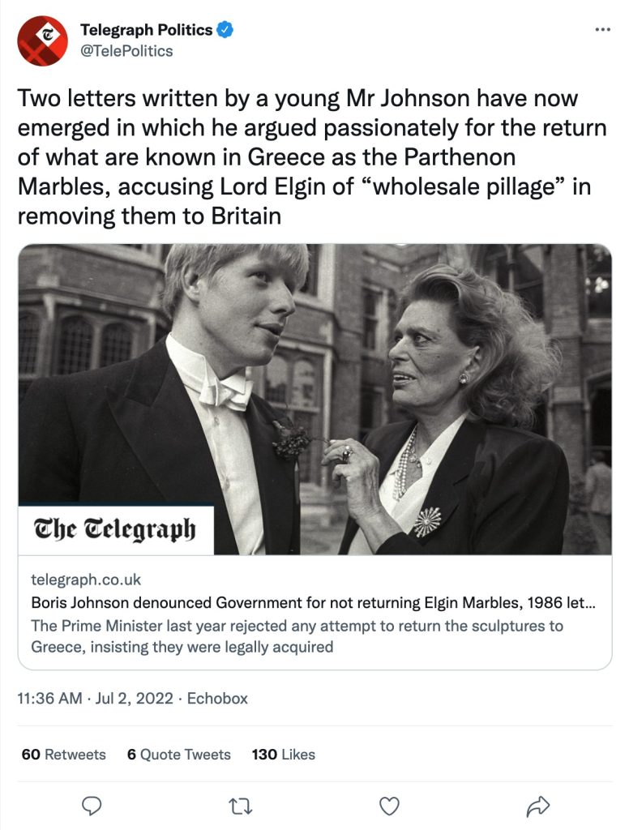Image resolution: width=629 pixels, height=830 pixels.
Task: View the 6 Quote Tweets
Action: (178, 755)
